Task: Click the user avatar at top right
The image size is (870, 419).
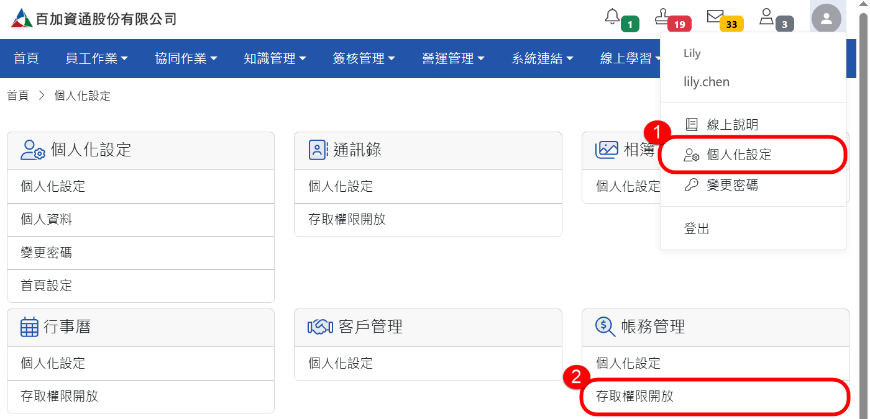Action: (826, 18)
